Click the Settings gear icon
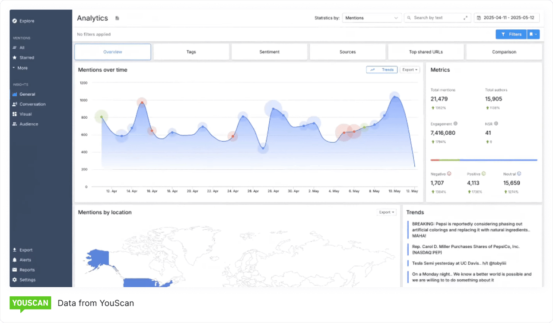The image size is (553, 323). tap(15, 280)
